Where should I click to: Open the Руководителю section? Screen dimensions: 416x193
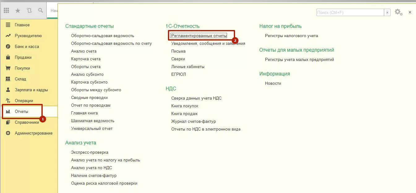click(x=28, y=36)
